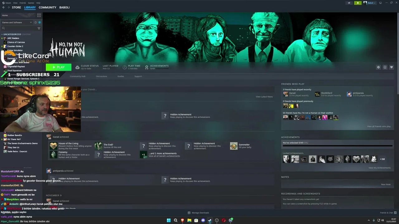
Task: Open the Games and Software dropdown
Action: coord(17,22)
